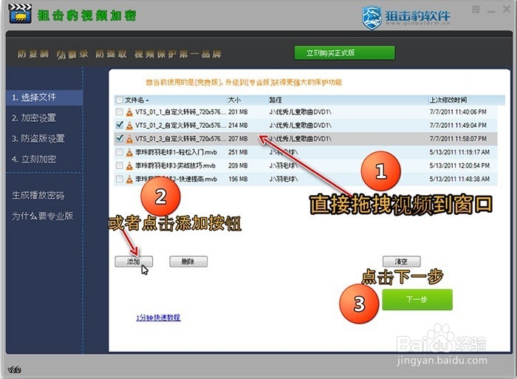This screenshot has height=379, width=517.
Task: Open 为什么要专业版 in sidebar
Action: [43, 216]
